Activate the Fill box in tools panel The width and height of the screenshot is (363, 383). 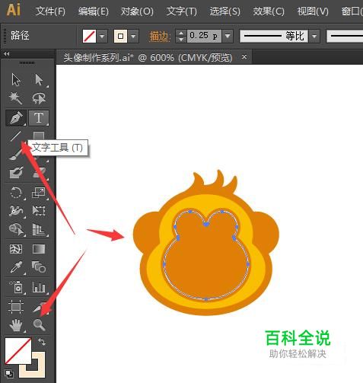pos(18,351)
